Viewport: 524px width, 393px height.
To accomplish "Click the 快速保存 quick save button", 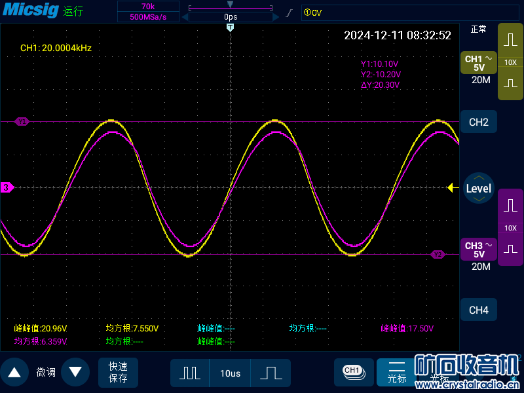I will point(119,372).
